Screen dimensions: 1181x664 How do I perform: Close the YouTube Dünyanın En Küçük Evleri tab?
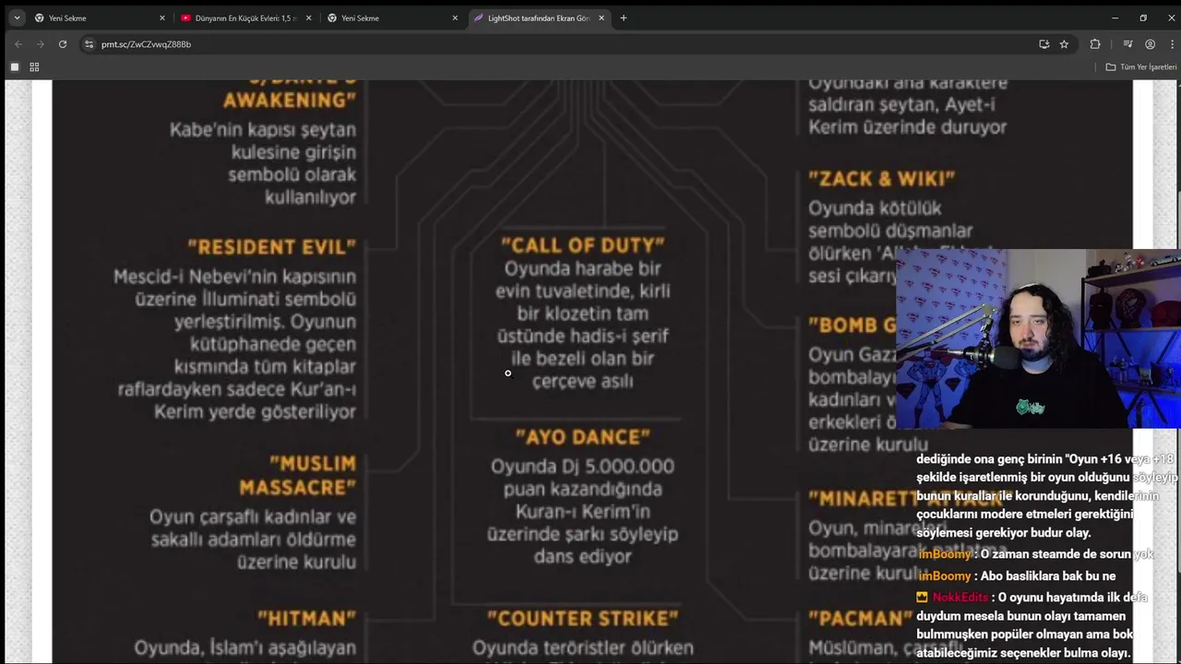click(x=308, y=18)
